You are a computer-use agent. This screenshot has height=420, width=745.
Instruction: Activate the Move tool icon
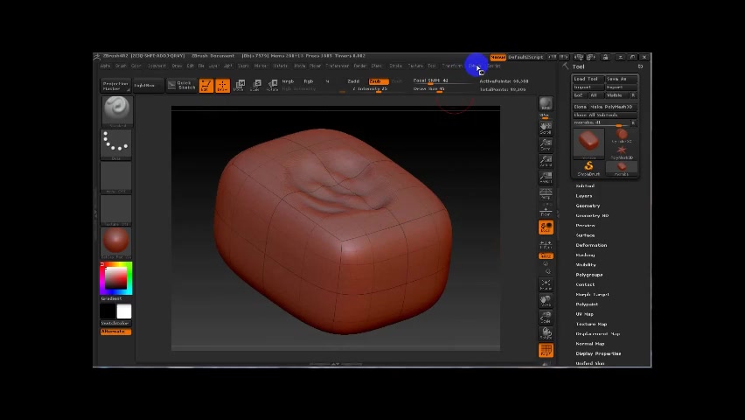[240, 86]
